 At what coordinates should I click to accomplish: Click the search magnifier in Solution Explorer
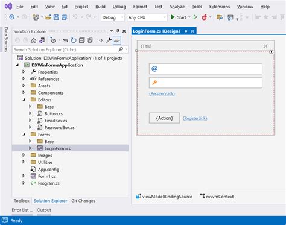121,49
